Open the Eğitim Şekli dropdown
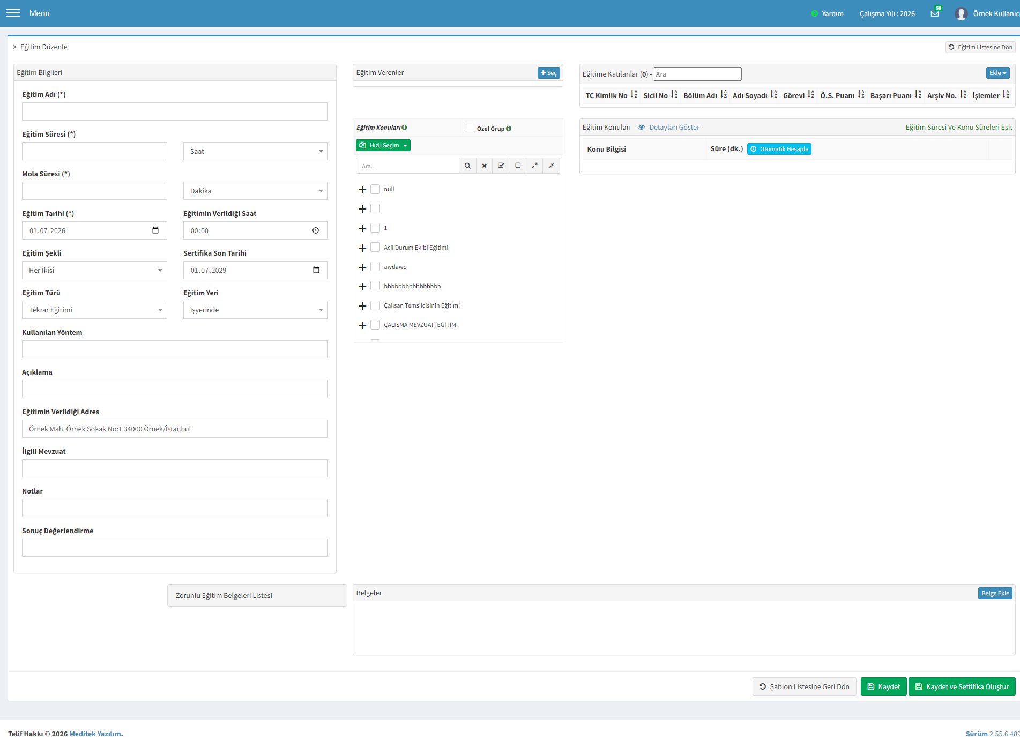This screenshot has height=747, width=1020. pyautogui.click(x=94, y=270)
